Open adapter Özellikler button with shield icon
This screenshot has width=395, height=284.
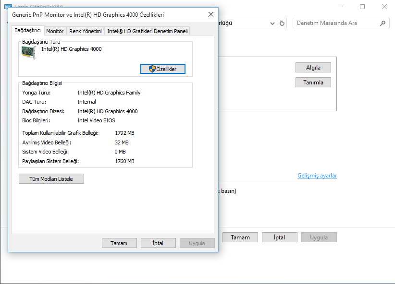(x=163, y=69)
